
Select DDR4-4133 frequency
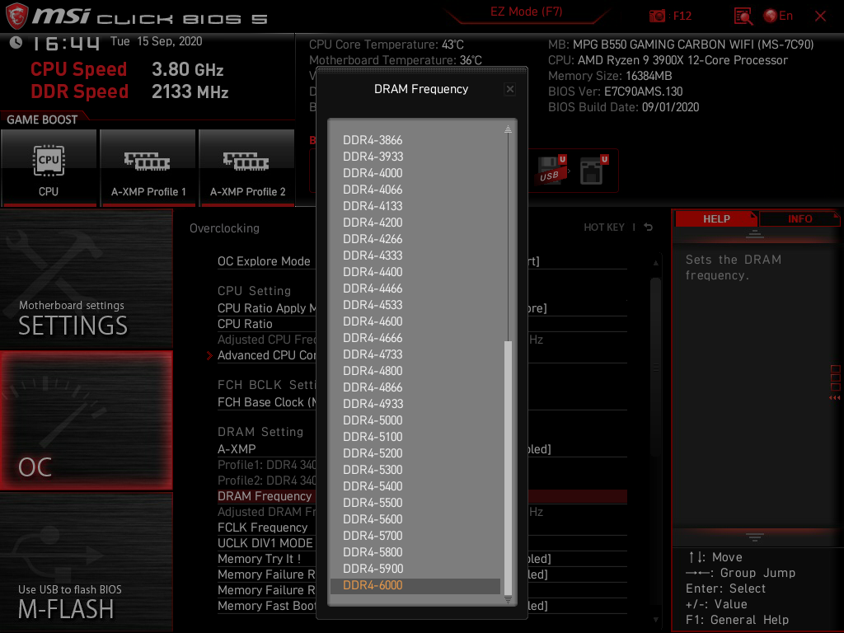point(373,206)
